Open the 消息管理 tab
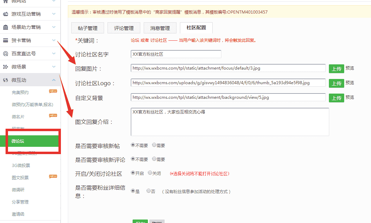Screen dimensions: 371x223 pos(160,28)
